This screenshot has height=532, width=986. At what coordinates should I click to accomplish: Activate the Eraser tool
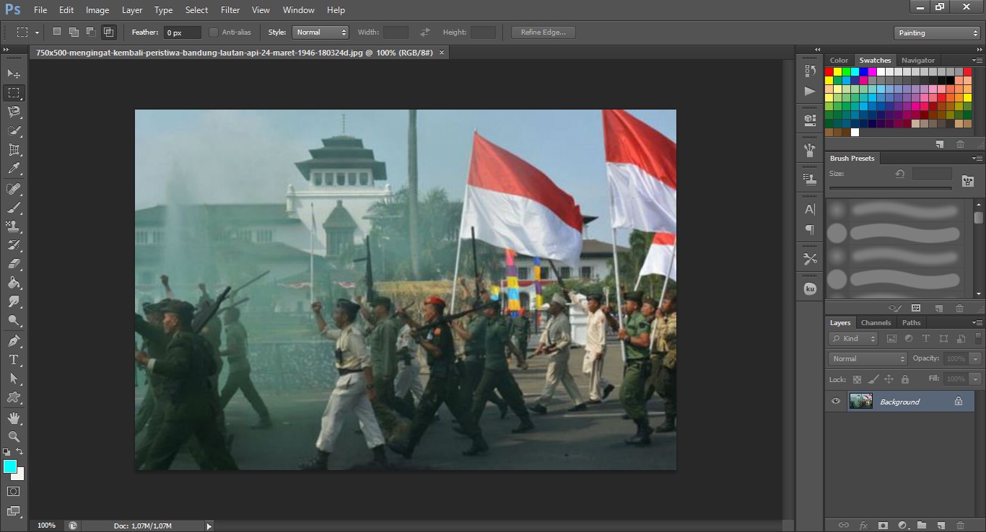pos(14,264)
